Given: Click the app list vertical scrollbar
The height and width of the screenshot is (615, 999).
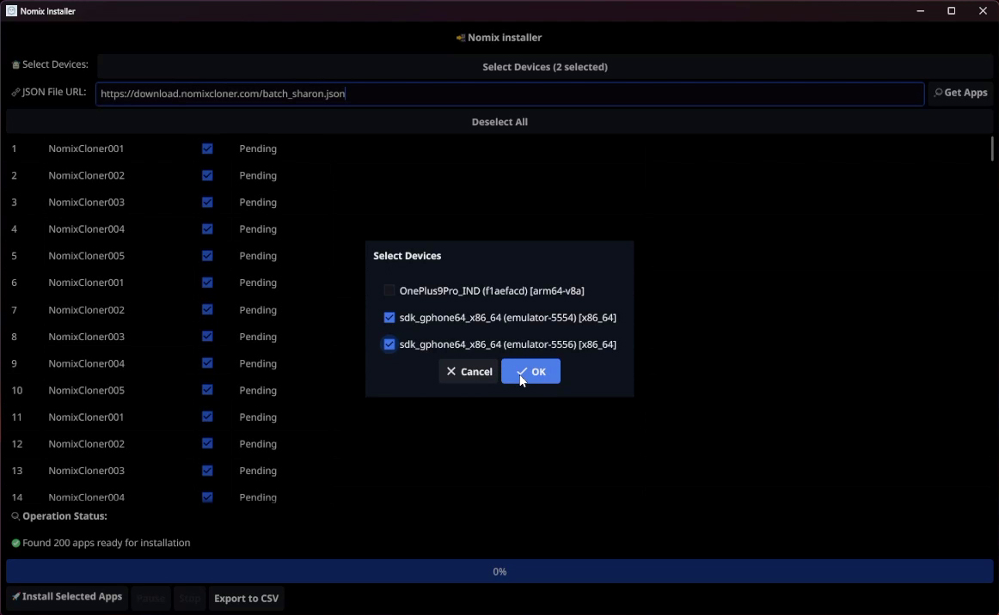Looking at the screenshot, I should (992, 149).
